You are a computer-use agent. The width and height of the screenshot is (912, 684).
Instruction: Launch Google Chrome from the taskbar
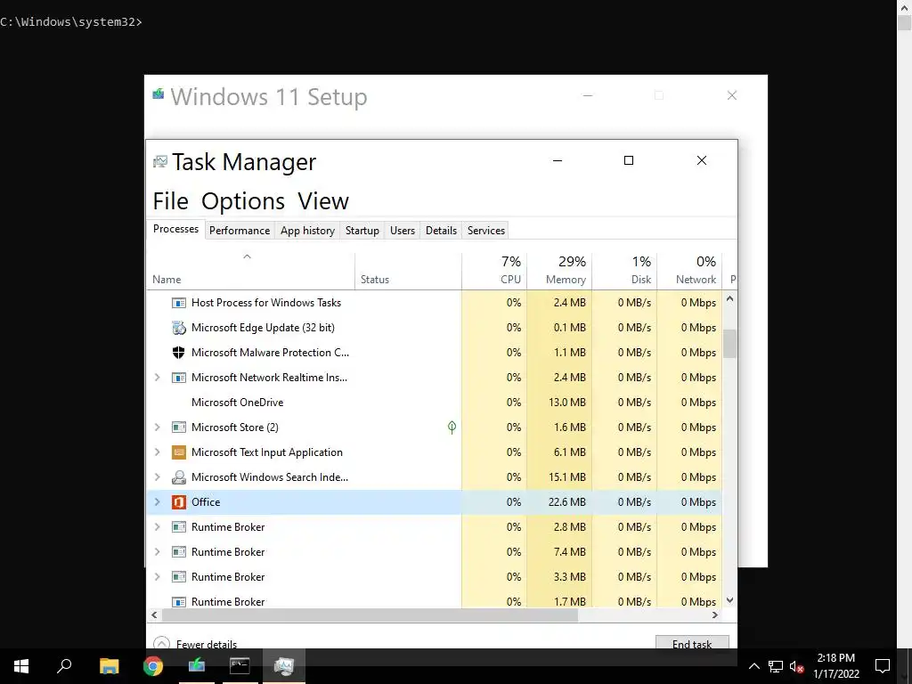pyautogui.click(x=153, y=666)
